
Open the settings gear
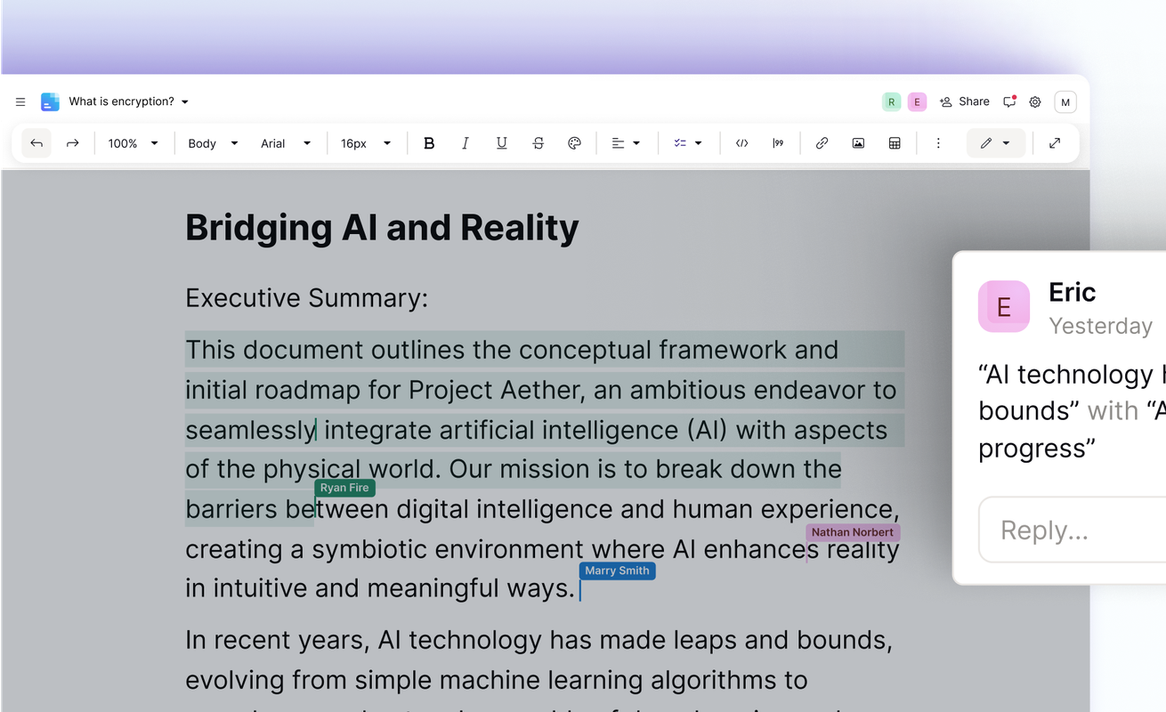tap(1035, 102)
